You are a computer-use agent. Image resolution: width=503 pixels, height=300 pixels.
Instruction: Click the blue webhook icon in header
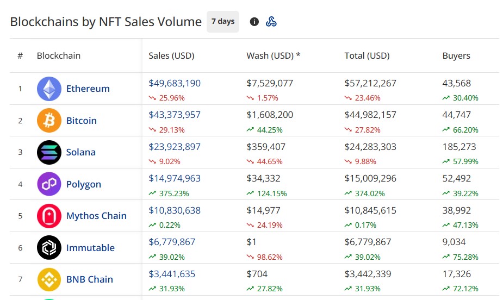[x=271, y=22]
